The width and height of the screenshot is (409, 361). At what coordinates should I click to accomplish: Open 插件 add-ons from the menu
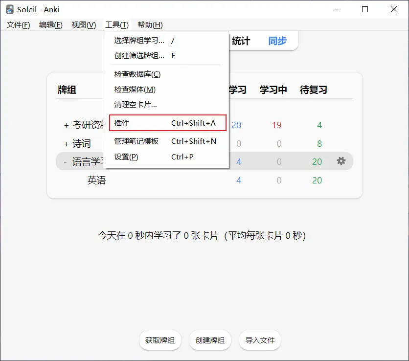click(x=167, y=123)
